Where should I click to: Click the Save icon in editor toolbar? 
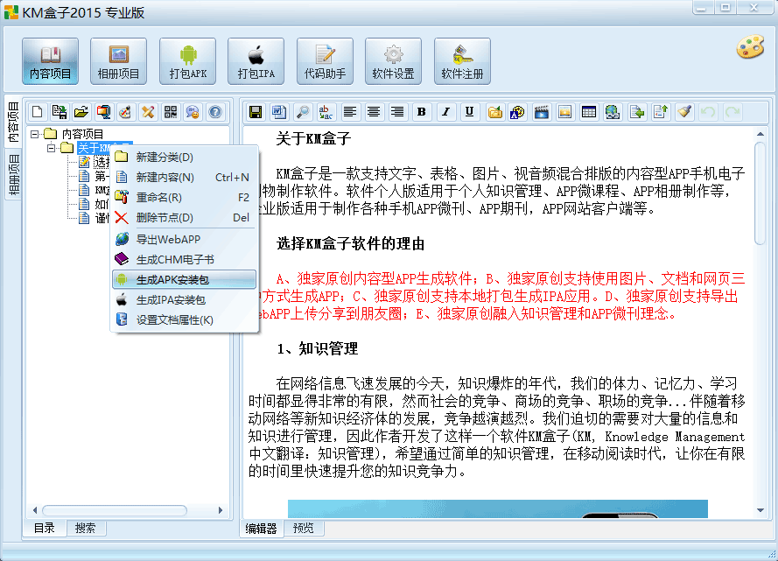coord(256,112)
